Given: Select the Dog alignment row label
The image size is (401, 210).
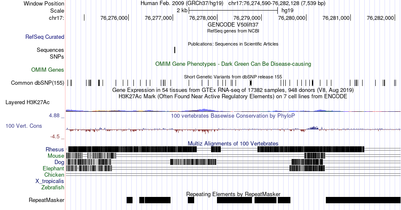Looking at the screenshot, I should (59, 162).
